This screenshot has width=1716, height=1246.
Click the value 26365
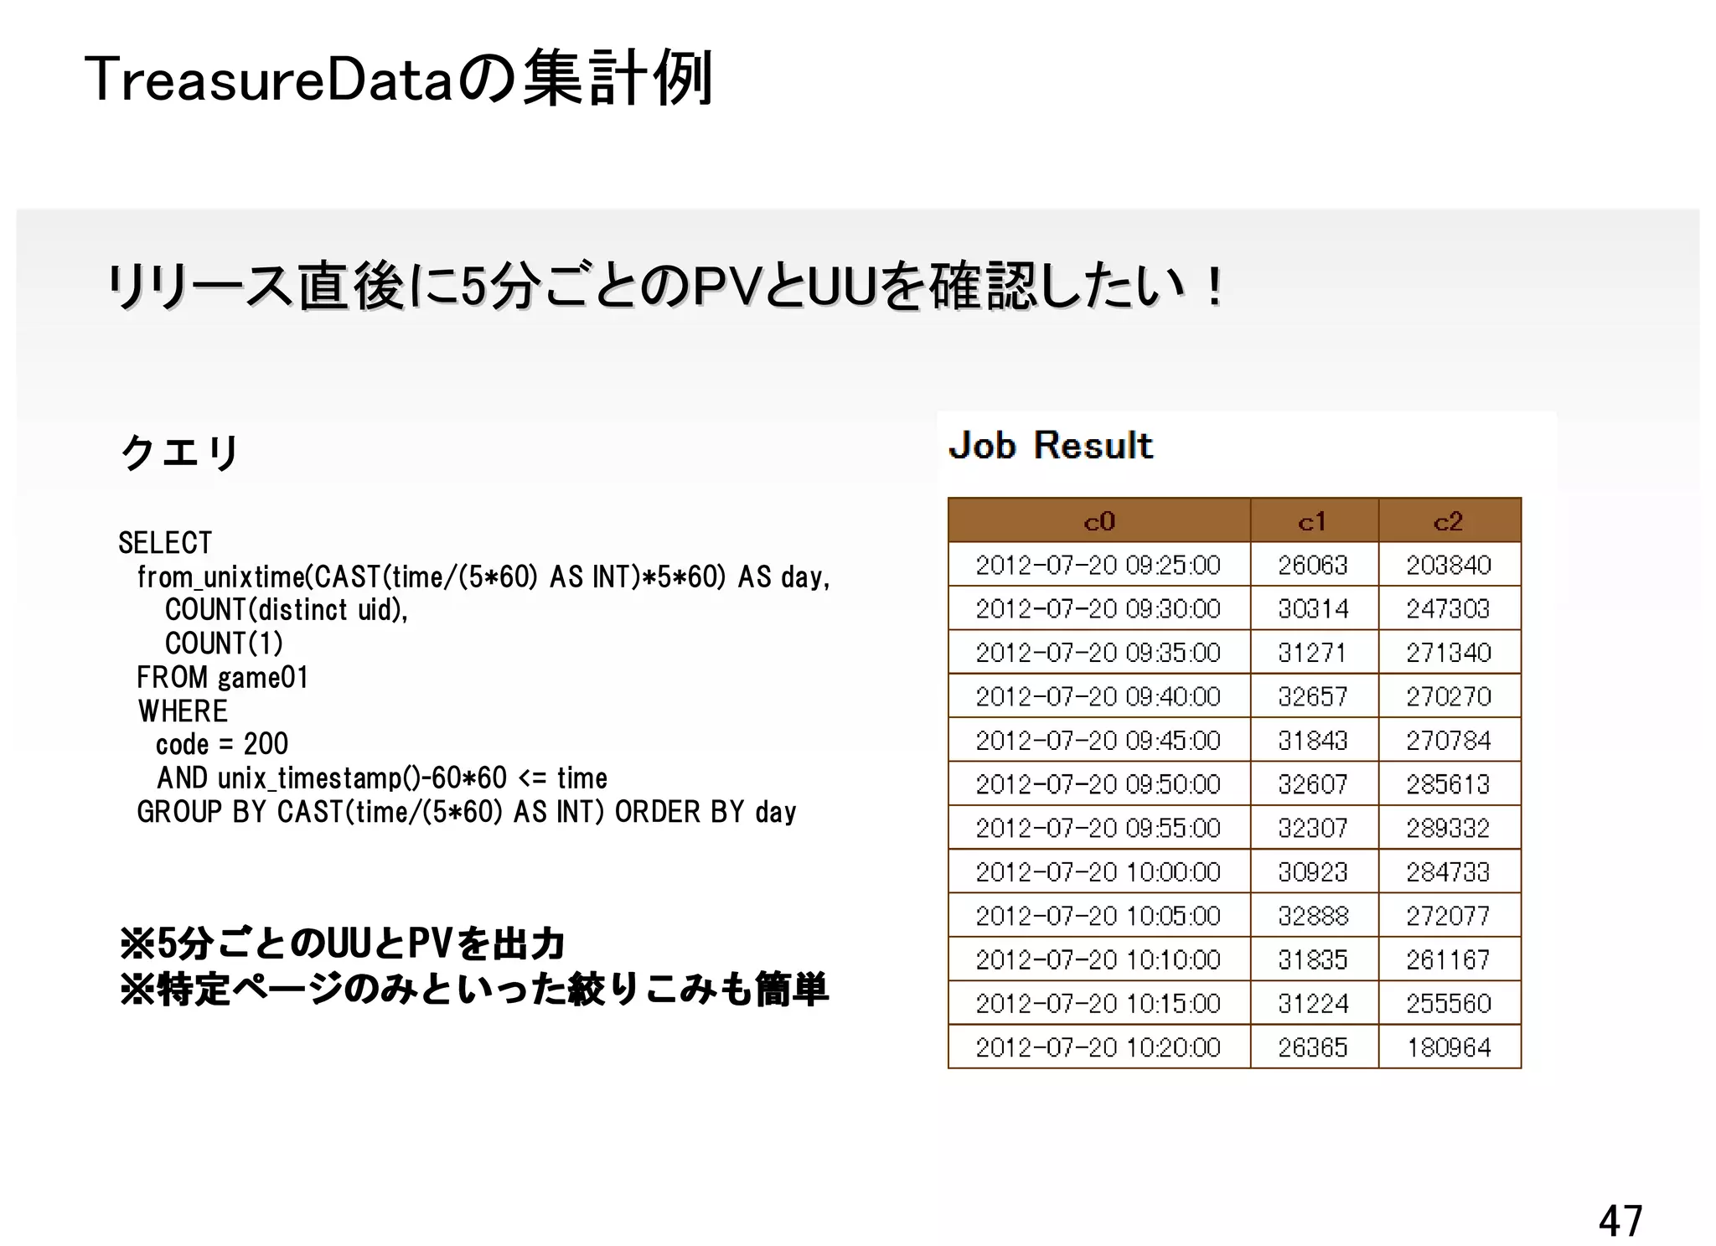pos(1313,1047)
